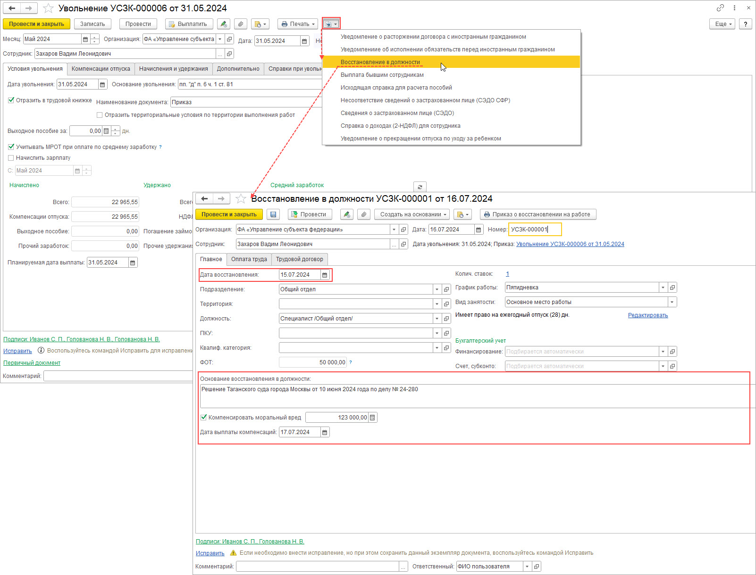Select 'Восстановление в должности' menu item
This screenshot has height=575, width=756.
click(451, 62)
